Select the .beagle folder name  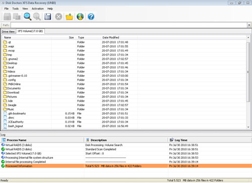point(12,105)
